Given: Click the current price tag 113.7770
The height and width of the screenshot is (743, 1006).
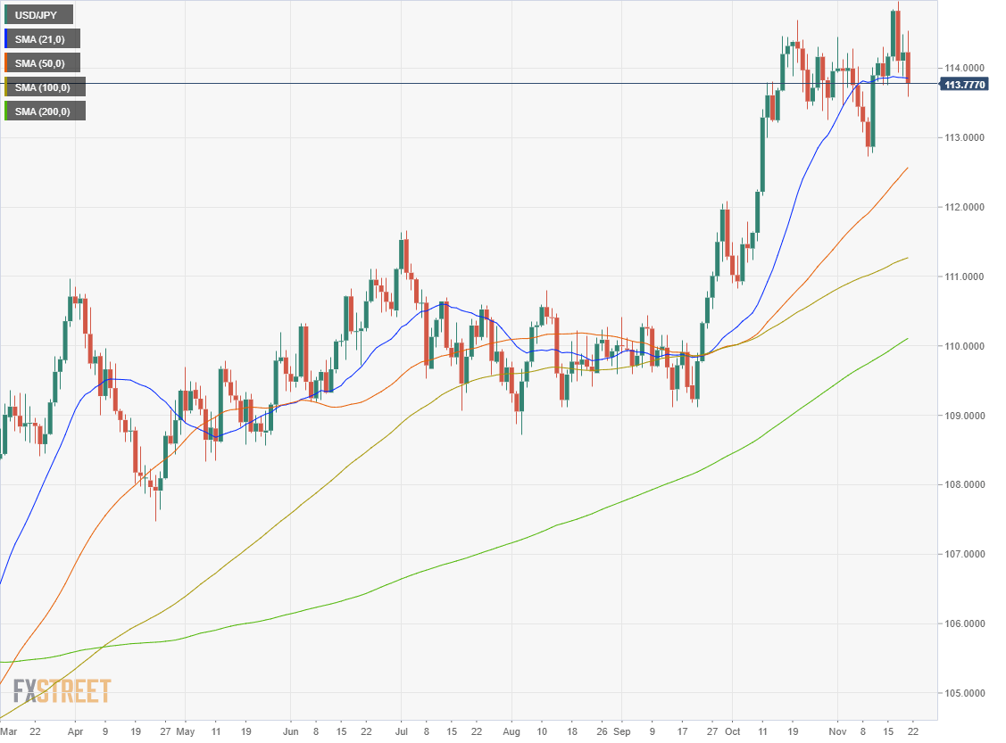Looking at the screenshot, I should [965, 84].
